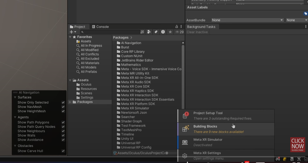Open the AssetBundle name dropdown
The width and height of the screenshot is (308, 163).
pos(247,20)
